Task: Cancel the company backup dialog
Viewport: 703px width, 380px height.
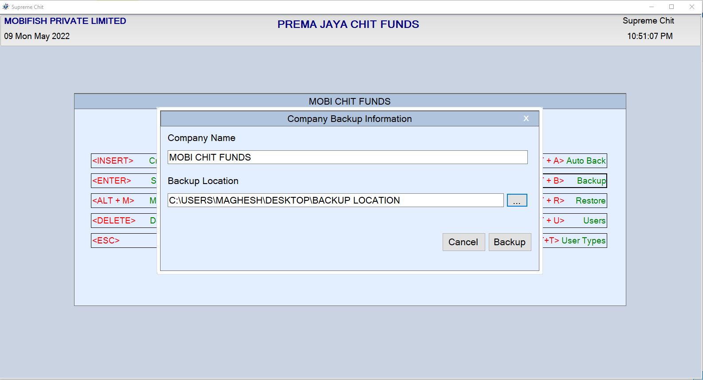Action: tap(463, 242)
